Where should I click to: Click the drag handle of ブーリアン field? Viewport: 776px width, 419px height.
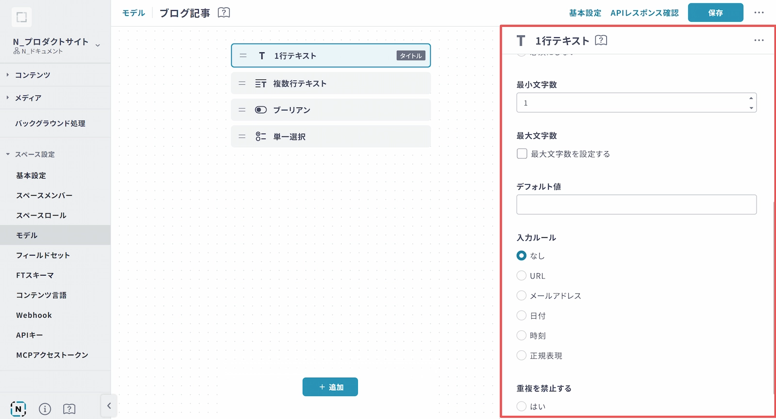[x=242, y=110]
